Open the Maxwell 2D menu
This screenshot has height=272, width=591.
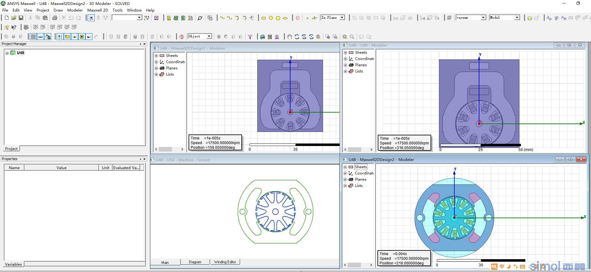click(x=98, y=10)
